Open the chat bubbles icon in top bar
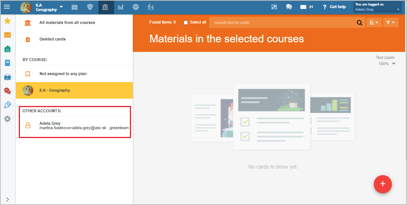The height and width of the screenshot is (205, 407). click(x=289, y=7)
